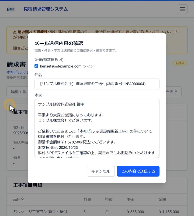Open the hamburger menu in the header
The width and height of the screenshot is (194, 216).
(182, 9)
